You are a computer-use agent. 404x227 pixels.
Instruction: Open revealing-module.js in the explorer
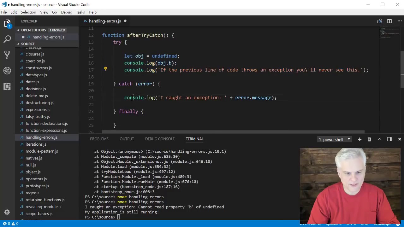pos(43,207)
